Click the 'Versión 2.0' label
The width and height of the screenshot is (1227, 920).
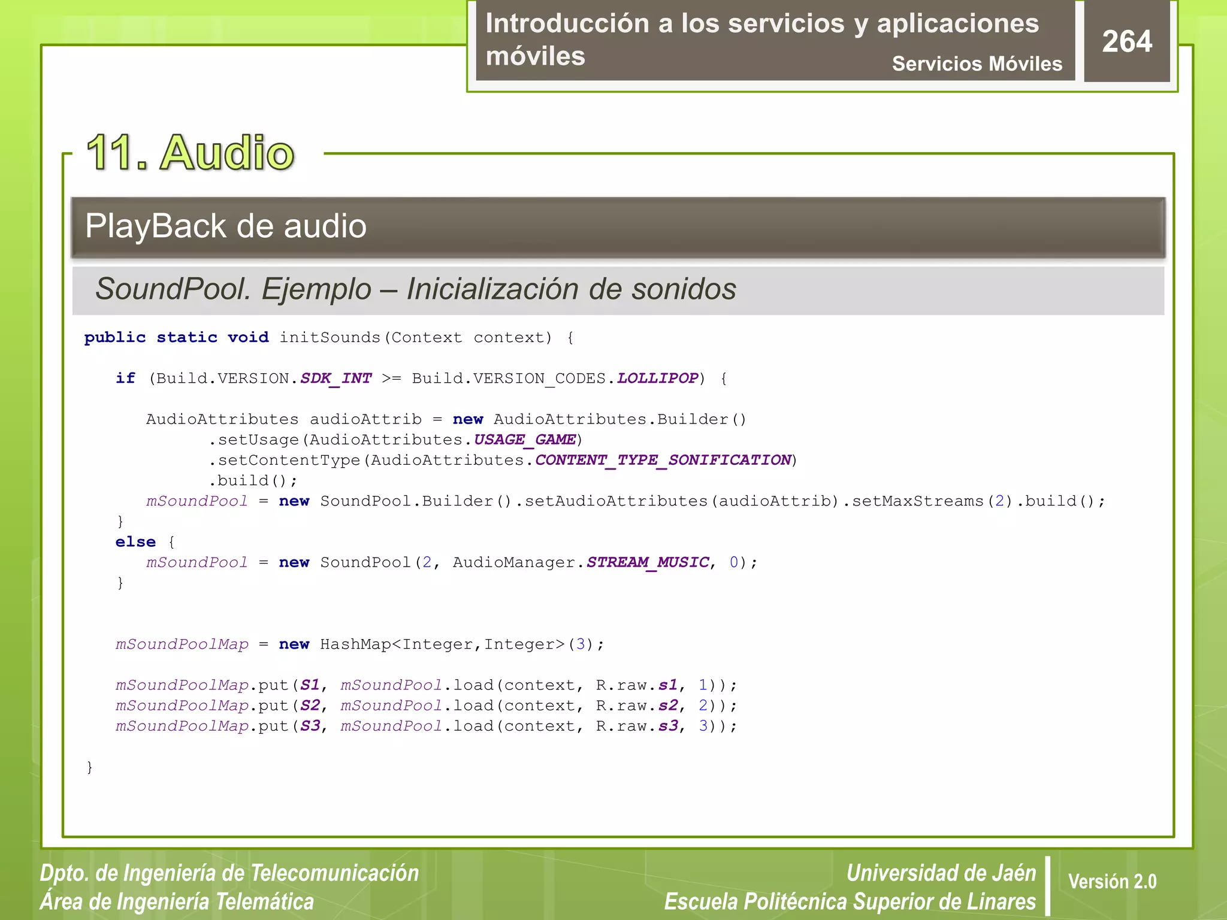click(x=1112, y=882)
